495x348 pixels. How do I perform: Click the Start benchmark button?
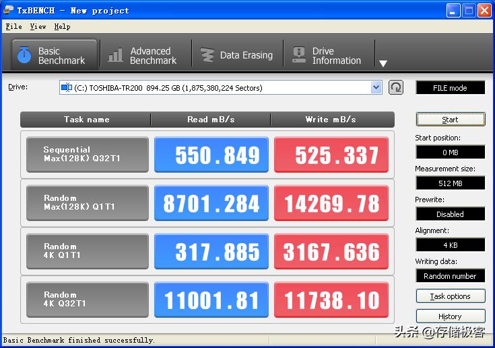[451, 120]
